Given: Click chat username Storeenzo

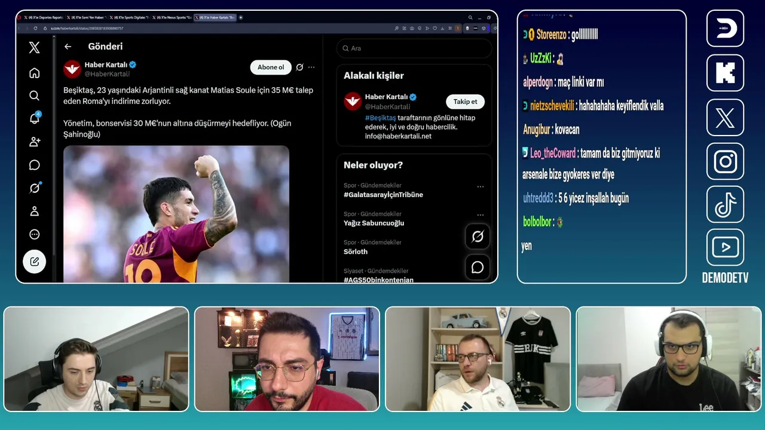Looking at the screenshot, I should 551,35.
